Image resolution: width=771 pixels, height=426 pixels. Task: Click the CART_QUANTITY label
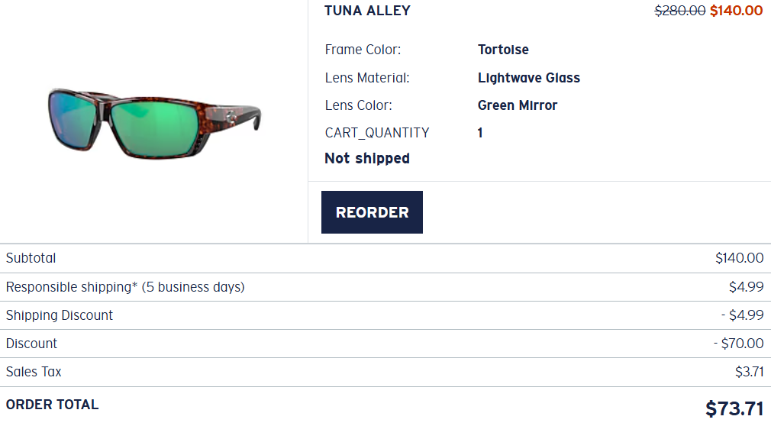[377, 133]
